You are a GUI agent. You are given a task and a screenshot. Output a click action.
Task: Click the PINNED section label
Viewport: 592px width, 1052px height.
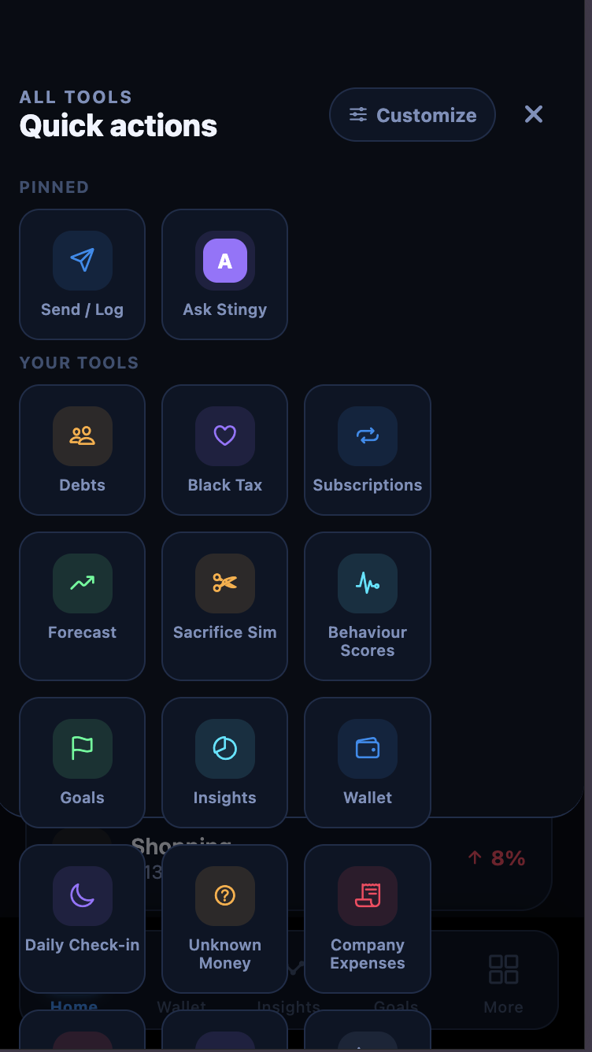(x=54, y=187)
